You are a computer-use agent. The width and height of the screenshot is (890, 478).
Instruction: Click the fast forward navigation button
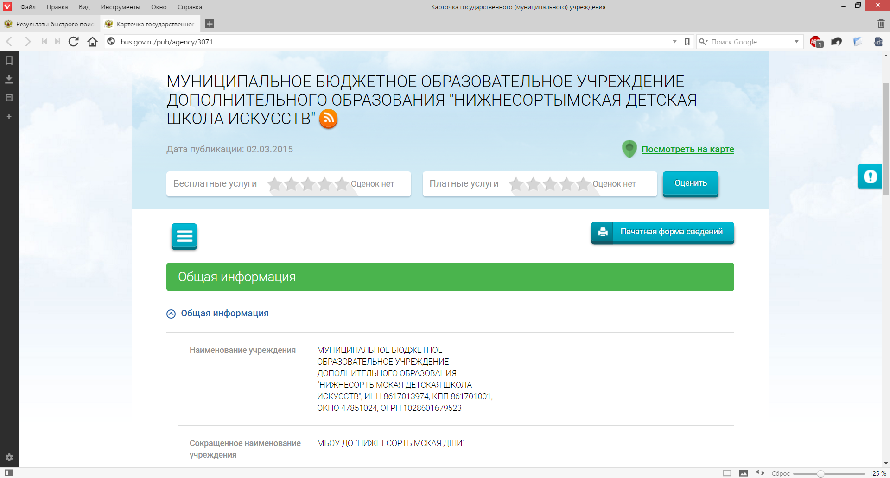pos(57,42)
